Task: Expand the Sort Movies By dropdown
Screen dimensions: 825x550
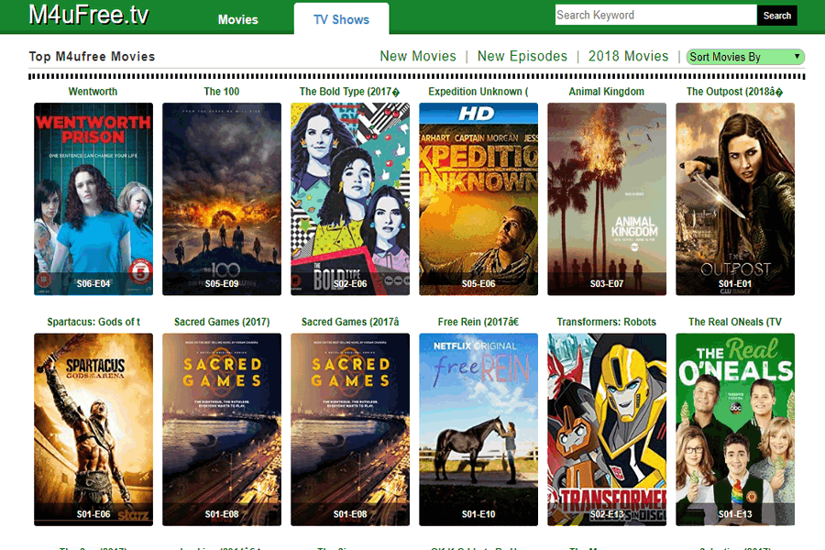Action: click(745, 57)
